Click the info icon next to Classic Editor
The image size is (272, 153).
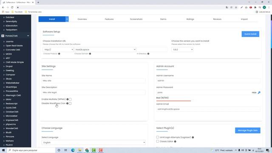pos(175,142)
